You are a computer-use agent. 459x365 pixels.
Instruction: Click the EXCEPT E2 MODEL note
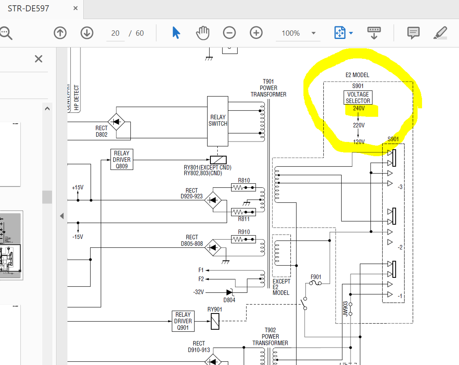[x=281, y=287]
